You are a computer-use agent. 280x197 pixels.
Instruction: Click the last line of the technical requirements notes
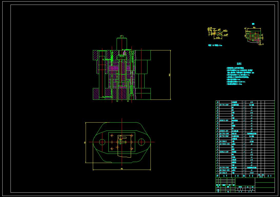tap(234, 84)
